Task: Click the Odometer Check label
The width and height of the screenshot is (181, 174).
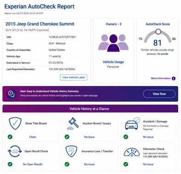Action: tap(154, 149)
